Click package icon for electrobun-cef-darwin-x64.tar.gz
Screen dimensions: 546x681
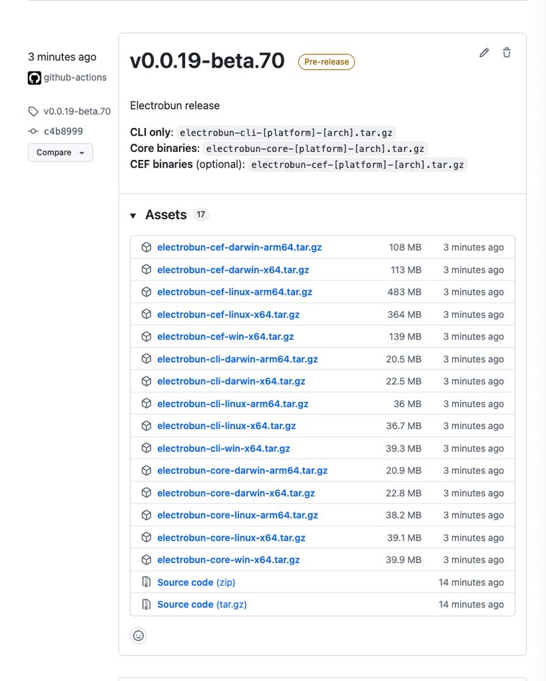(146, 269)
